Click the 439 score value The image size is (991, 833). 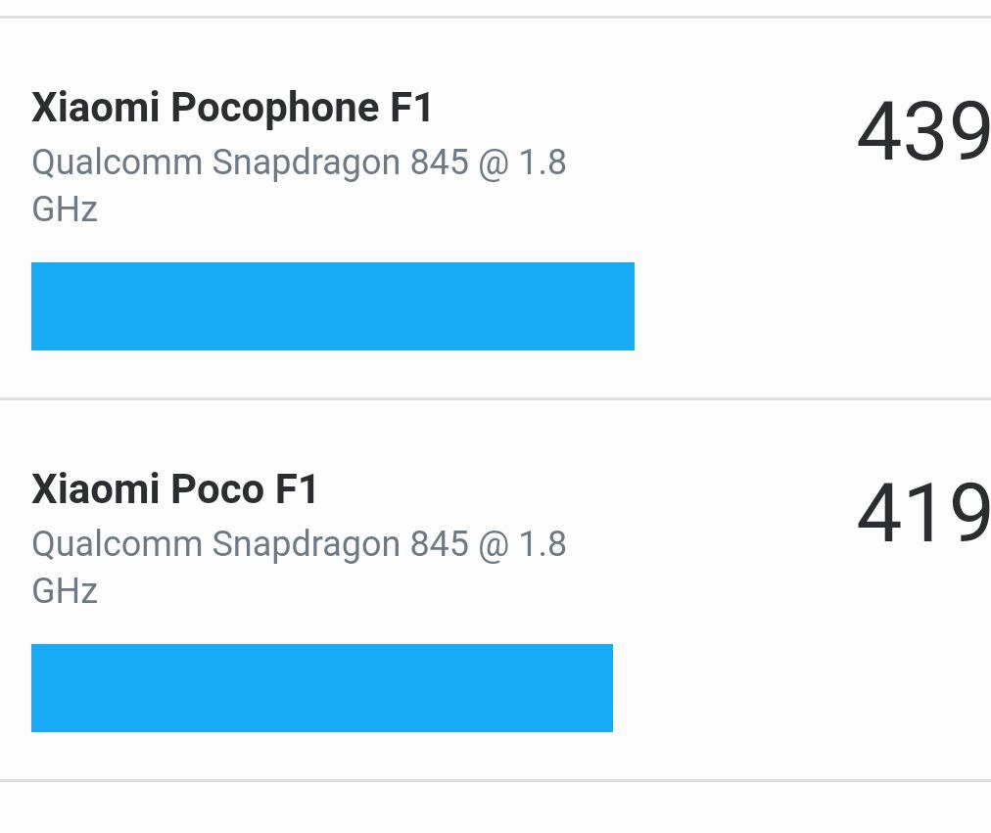pos(922,133)
